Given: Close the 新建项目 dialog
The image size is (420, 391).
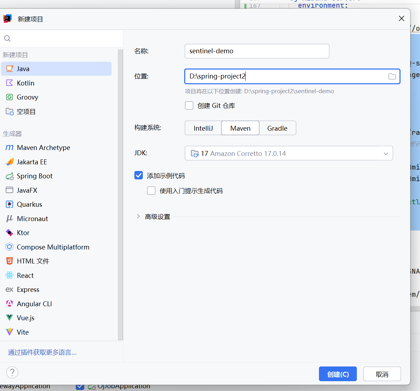Looking at the screenshot, I should pos(401,19).
